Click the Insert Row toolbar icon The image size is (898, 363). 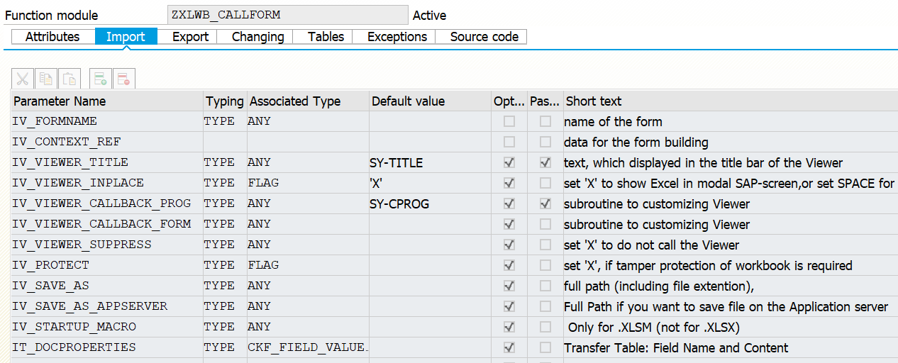[101, 79]
